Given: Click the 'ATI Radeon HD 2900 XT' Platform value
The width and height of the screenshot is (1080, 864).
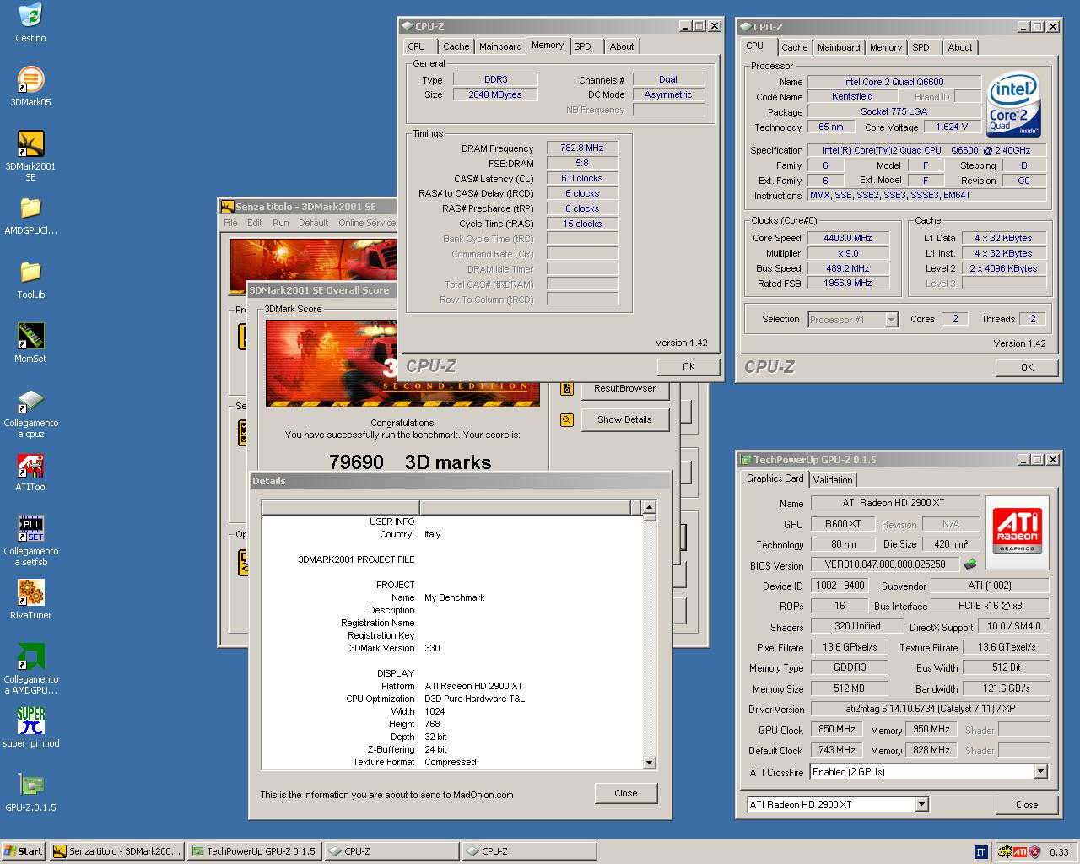Looking at the screenshot, I should [x=473, y=687].
